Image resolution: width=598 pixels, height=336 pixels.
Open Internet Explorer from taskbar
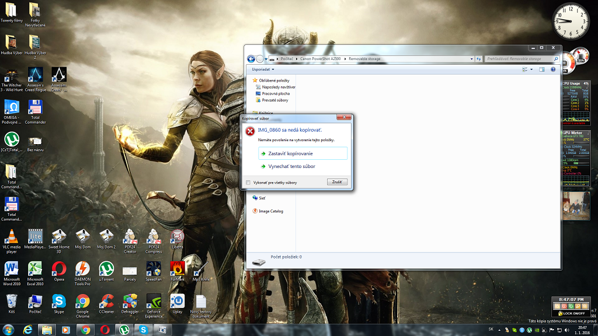(27, 330)
